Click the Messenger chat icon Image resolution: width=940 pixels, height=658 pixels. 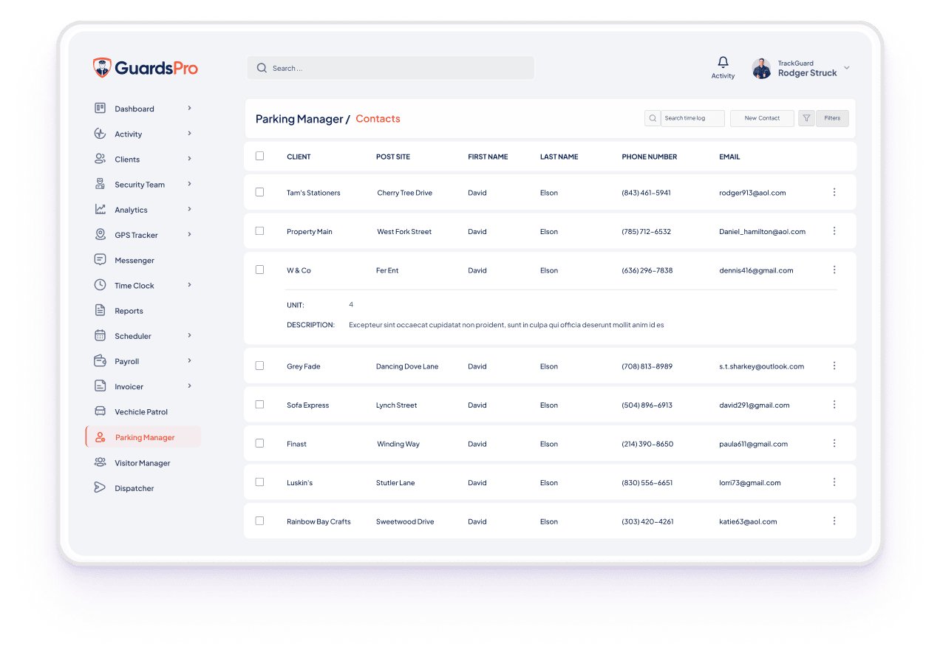100,259
